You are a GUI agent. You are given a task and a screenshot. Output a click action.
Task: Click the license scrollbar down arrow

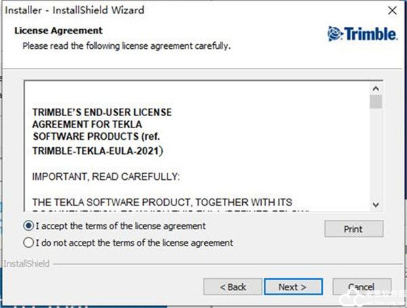pyautogui.click(x=376, y=203)
